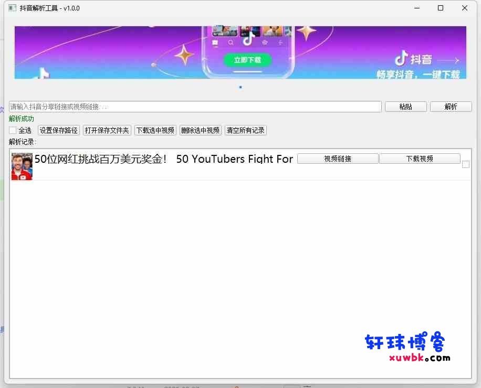Click 下载选中视频 button
The height and width of the screenshot is (388, 481).
155,130
